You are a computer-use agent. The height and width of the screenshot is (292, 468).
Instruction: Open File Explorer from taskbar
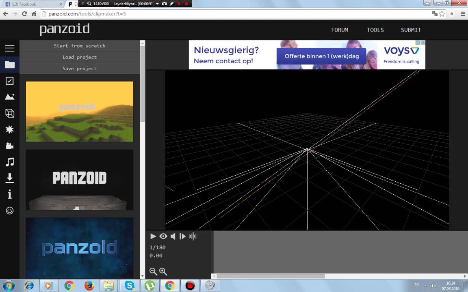coord(109,286)
